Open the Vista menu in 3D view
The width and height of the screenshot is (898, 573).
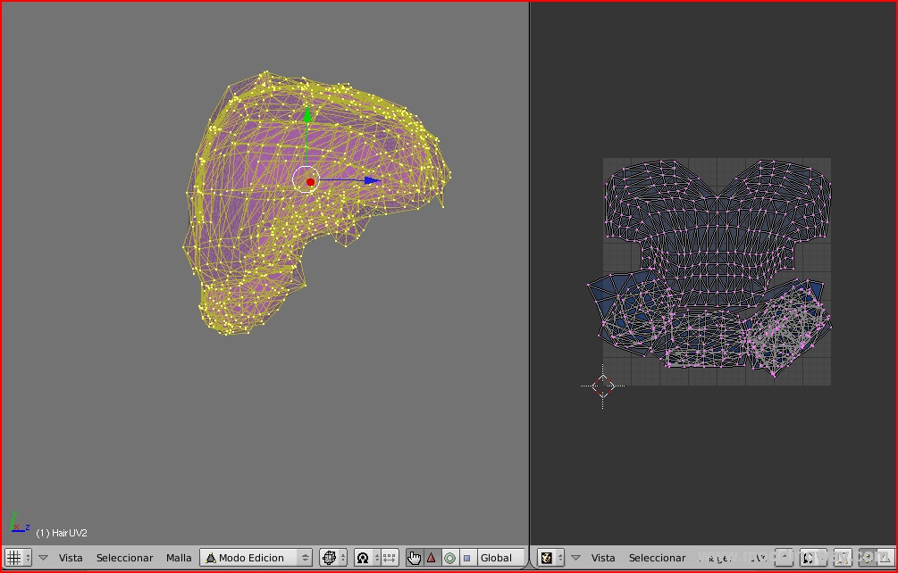click(x=71, y=558)
